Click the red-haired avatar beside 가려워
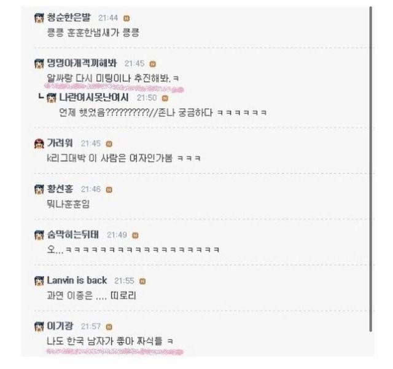Screen dimensions: 393x369 pos(39,143)
